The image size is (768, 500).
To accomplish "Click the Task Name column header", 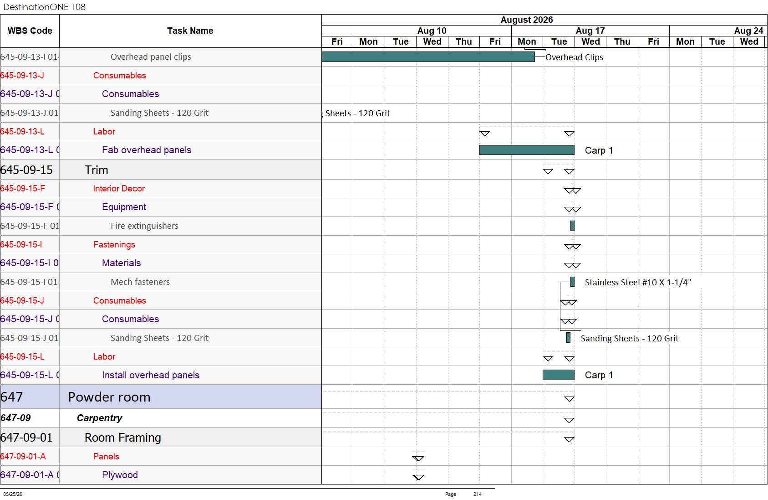I will [x=190, y=31].
